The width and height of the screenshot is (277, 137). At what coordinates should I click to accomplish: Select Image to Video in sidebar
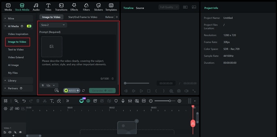point(17,42)
